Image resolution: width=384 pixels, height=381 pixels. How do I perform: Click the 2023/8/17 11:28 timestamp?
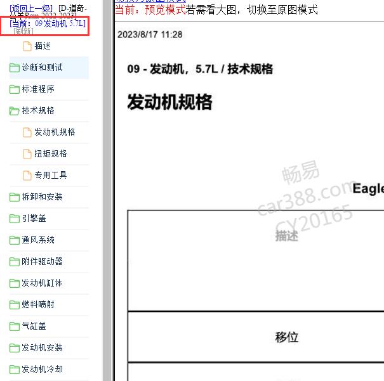coord(150,34)
